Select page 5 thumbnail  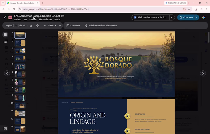pos(20,66)
